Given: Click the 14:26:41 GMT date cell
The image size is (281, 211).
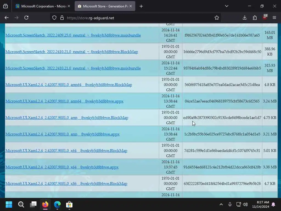Looking at the screenshot, I should 170,35.
